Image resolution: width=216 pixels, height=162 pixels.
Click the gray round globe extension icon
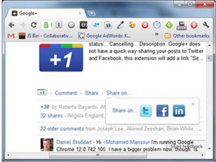(71, 25)
